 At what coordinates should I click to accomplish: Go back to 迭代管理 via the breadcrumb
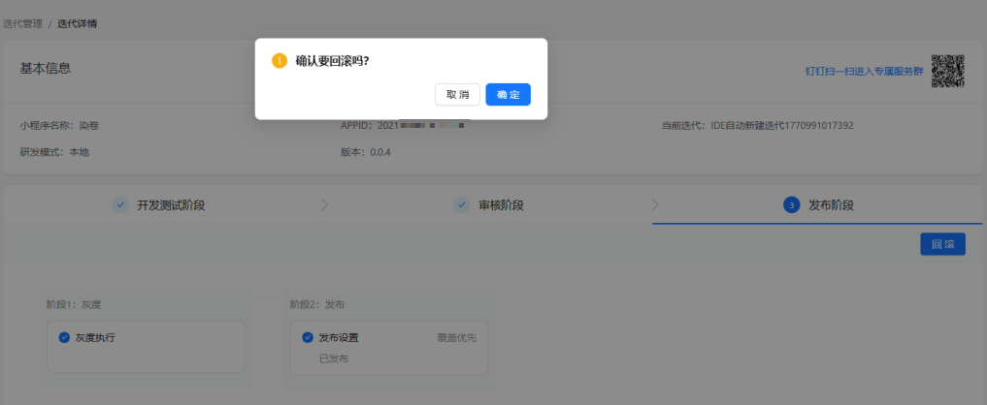(x=22, y=23)
